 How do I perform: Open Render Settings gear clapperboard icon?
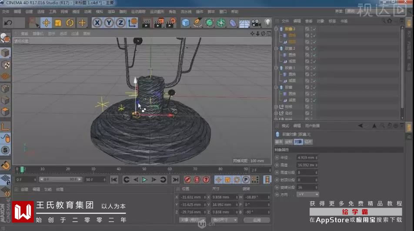(x=171, y=23)
